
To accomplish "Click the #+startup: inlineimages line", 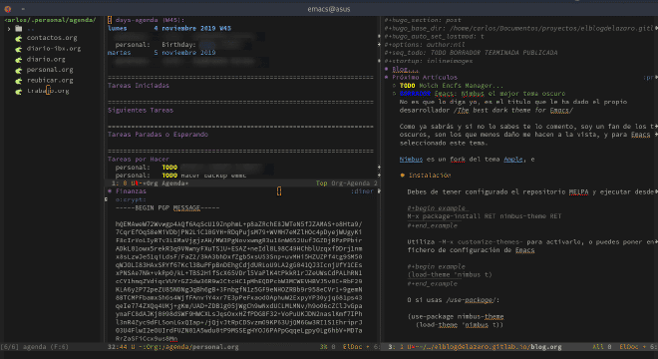I will pos(429,61).
